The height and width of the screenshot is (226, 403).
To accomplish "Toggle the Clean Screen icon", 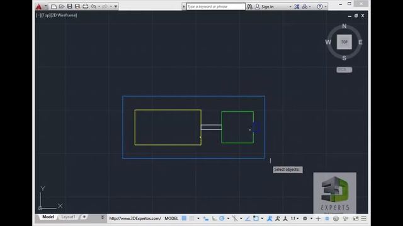I will click(x=355, y=218).
